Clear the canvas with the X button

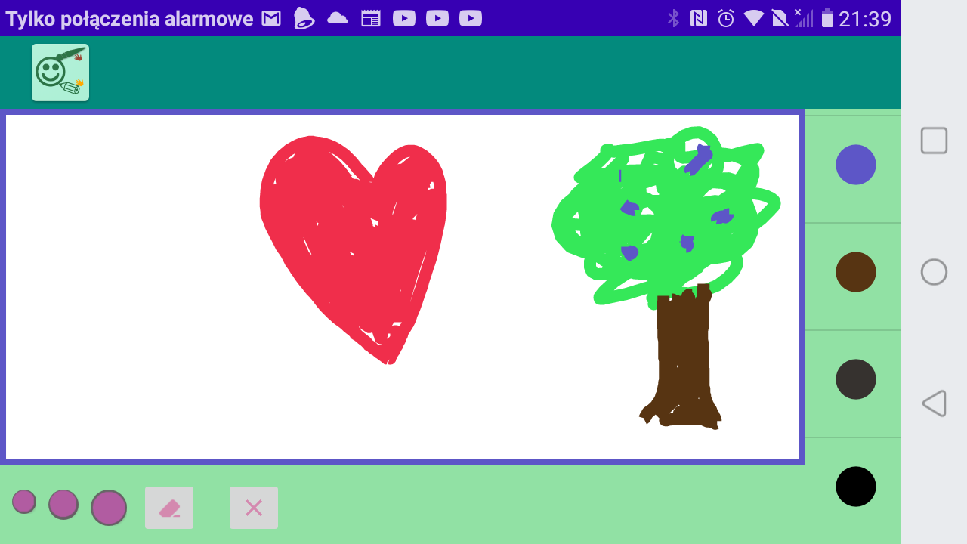click(254, 508)
